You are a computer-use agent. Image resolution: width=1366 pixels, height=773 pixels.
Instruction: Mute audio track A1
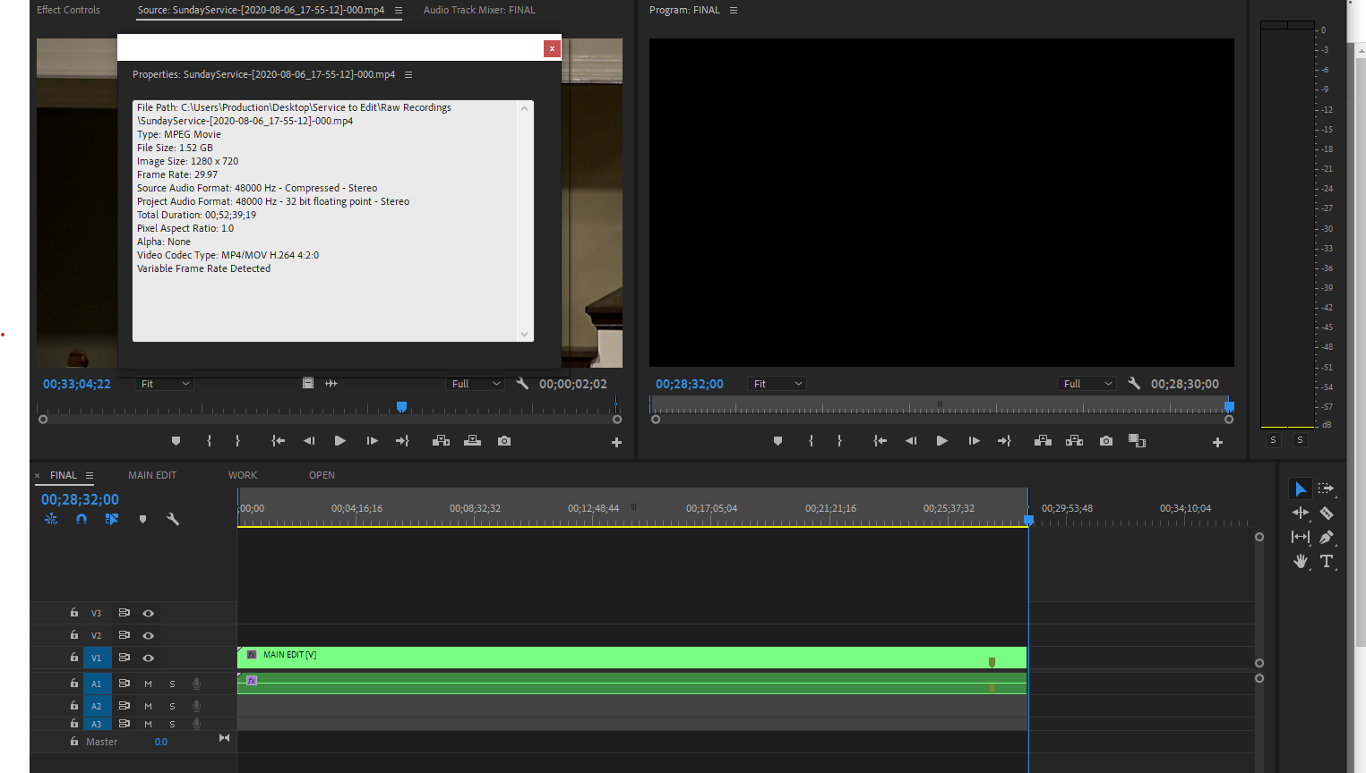click(148, 683)
